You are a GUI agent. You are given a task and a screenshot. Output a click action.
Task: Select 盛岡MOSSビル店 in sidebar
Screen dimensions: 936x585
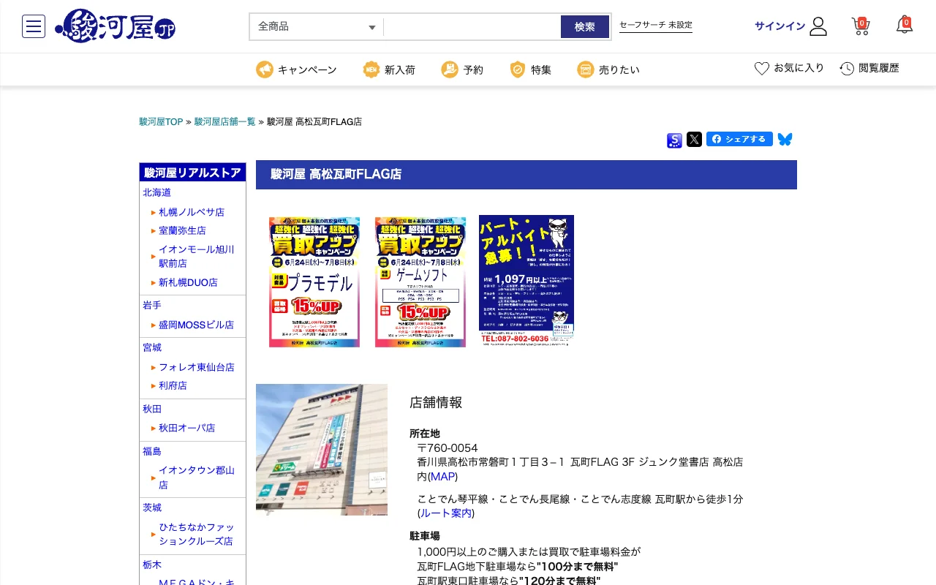pyautogui.click(x=197, y=325)
